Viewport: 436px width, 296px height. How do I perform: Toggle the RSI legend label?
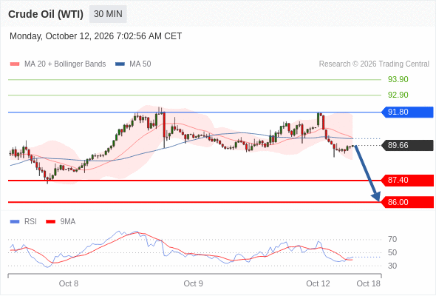[30, 222]
